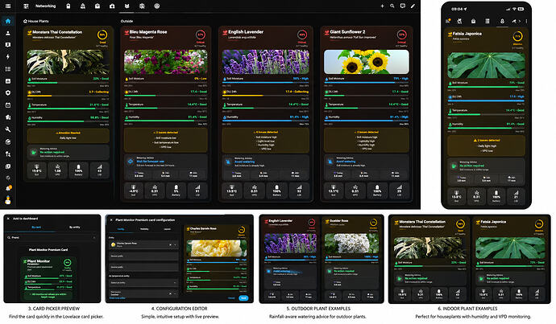Open Monstera Battery 100% chip
The width and height of the screenshot is (556, 324).
click(78, 170)
